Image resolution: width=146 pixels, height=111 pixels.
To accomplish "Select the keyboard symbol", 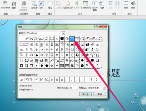I will coord(57,44).
